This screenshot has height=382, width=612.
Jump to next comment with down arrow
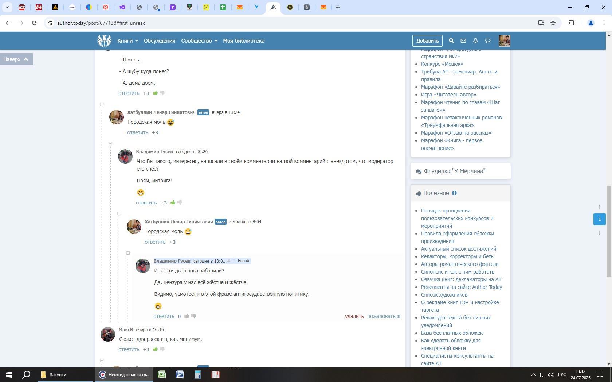[x=600, y=232]
